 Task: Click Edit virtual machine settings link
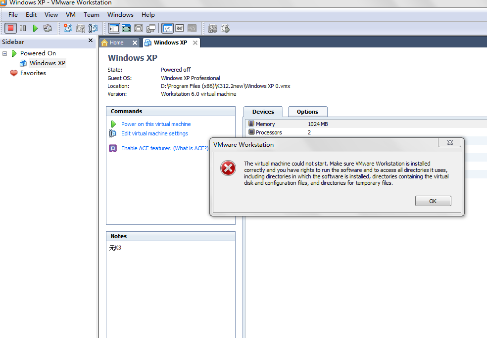click(x=154, y=133)
